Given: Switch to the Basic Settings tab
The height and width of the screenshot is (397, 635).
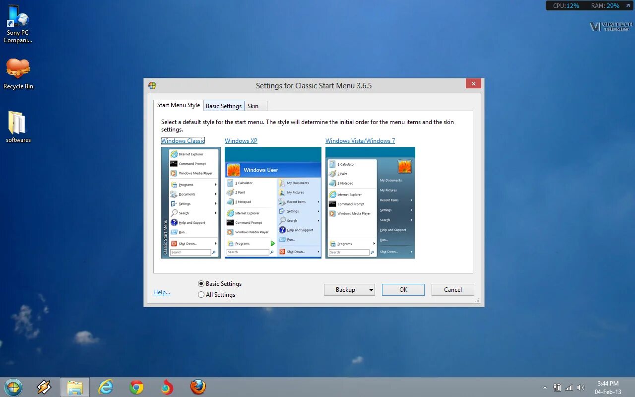Looking at the screenshot, I should 224,106.
